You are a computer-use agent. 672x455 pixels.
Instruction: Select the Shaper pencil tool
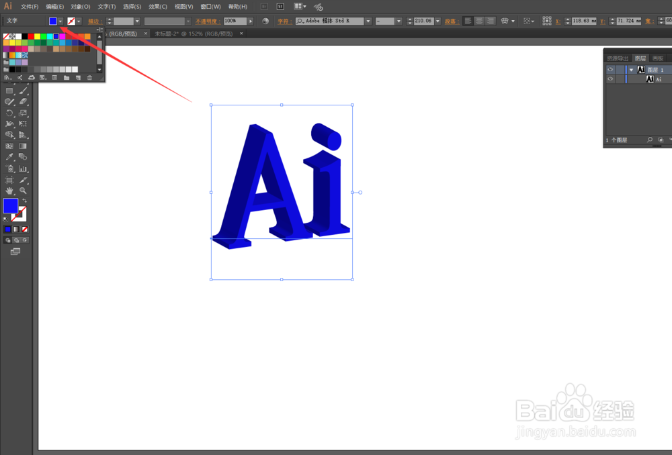pos(9,102)
